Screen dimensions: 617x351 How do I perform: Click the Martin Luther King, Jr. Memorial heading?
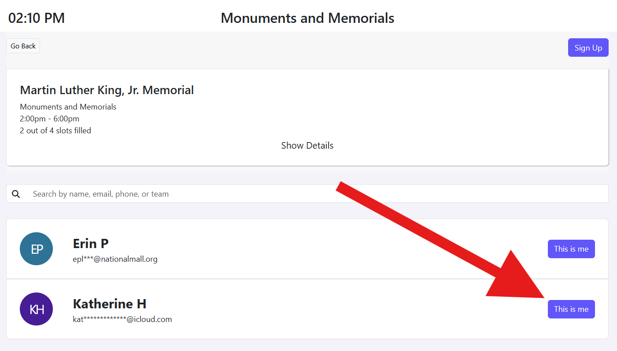(107, 90)
